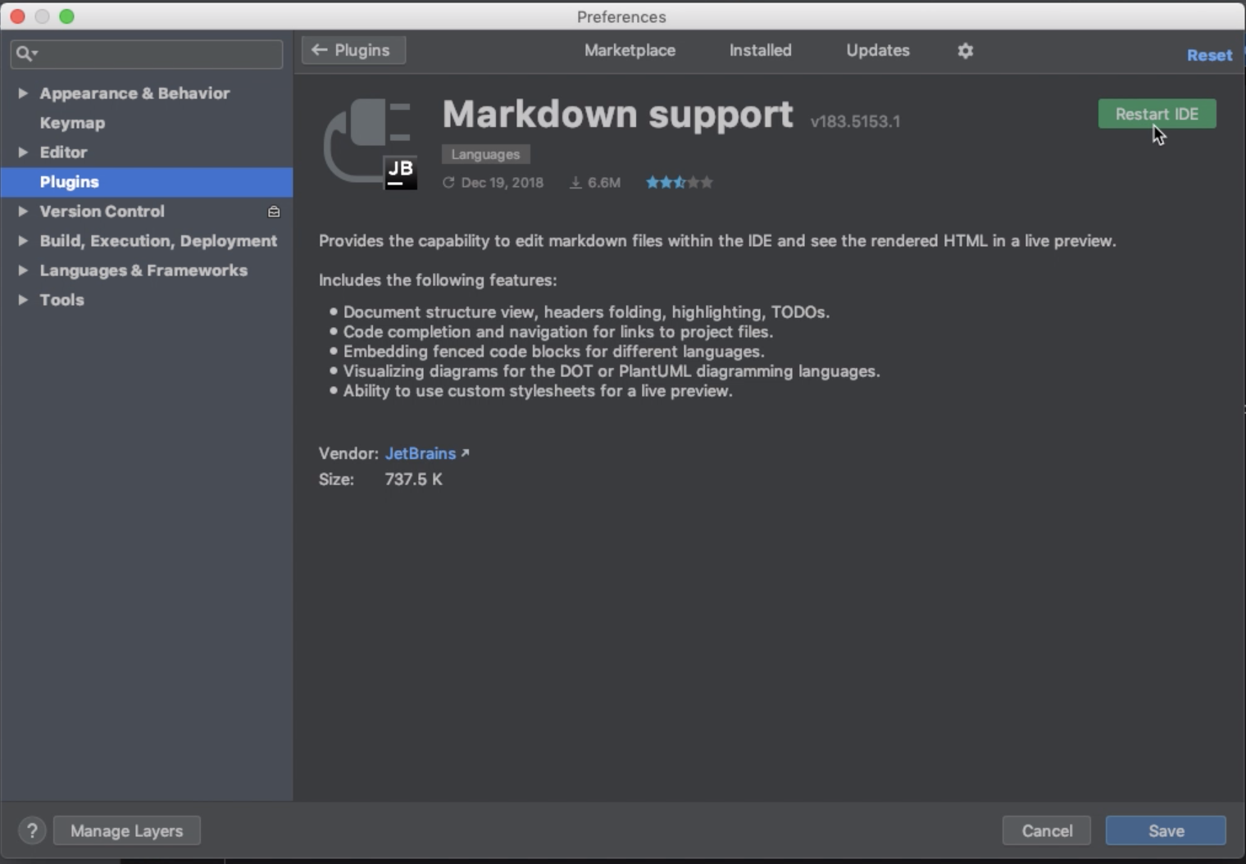
Task: Expand the Tools settings node
Action: (x=23, y=300)
